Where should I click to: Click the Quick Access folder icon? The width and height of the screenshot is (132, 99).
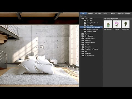[83, 19]
